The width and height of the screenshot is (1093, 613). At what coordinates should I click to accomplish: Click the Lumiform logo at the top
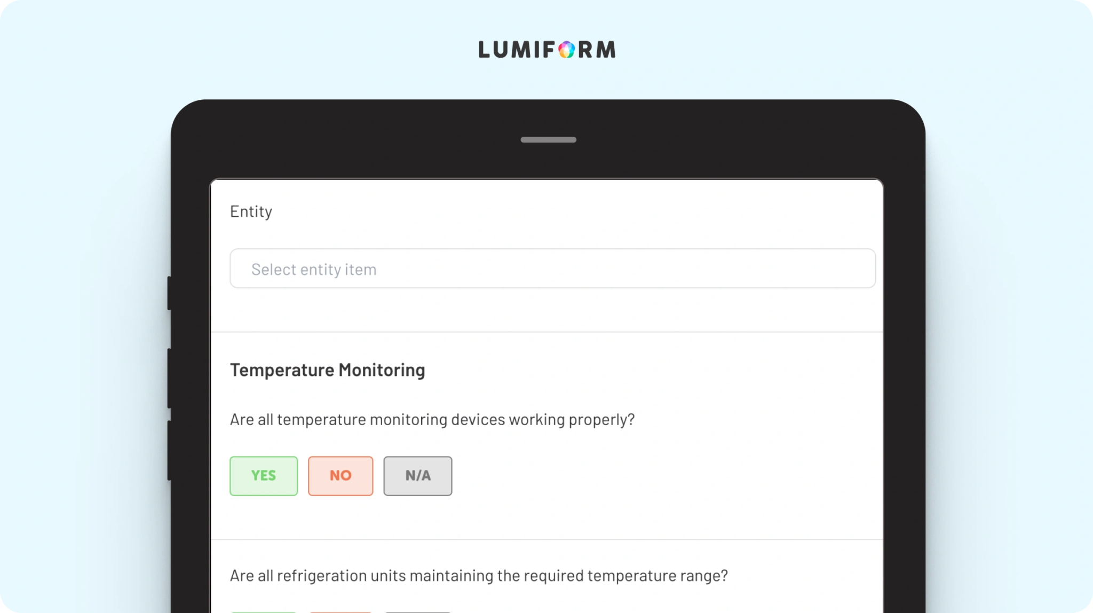[546, 50]
